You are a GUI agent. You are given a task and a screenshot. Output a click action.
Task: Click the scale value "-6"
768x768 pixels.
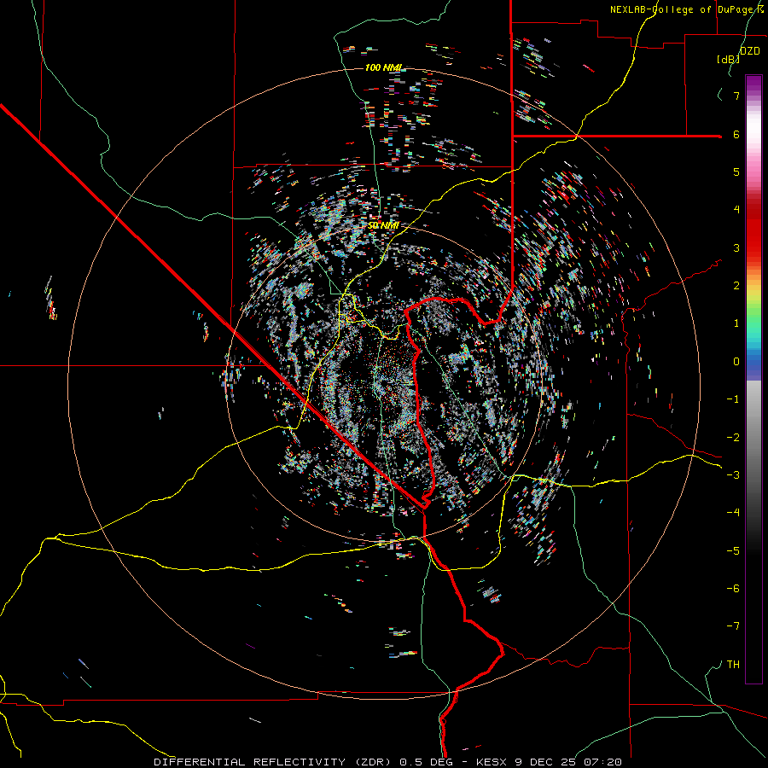pos(733,588)
